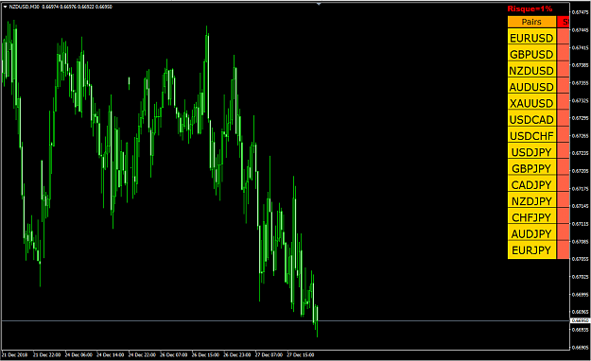Click the red Risque=1% label
The image size is (591, 361).
[x=530, y=9]
